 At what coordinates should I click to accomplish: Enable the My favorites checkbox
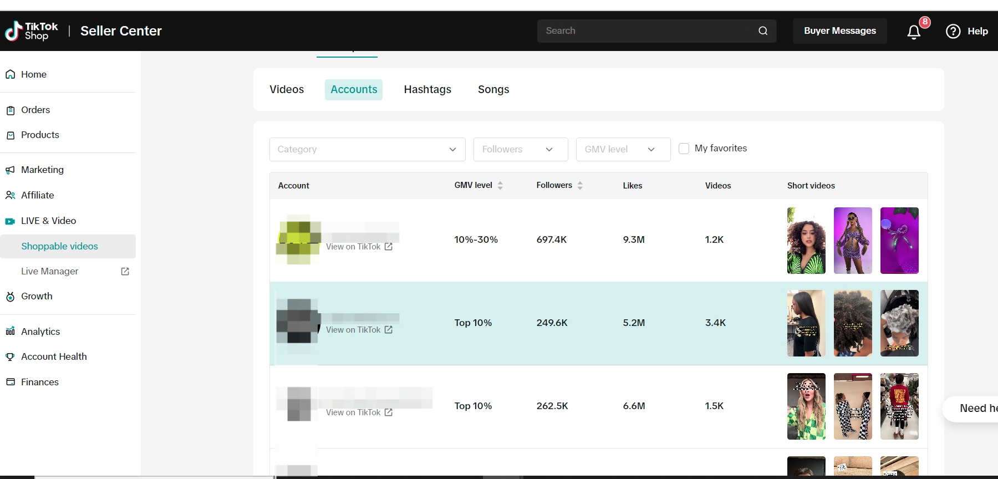[684, 149]
